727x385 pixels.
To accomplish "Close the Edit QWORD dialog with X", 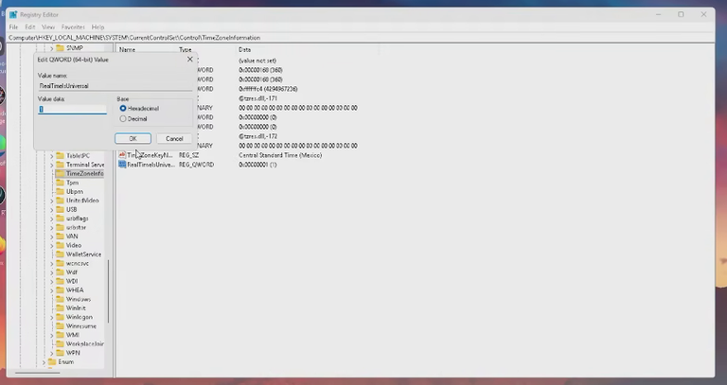I will click(x=189, y=60).
